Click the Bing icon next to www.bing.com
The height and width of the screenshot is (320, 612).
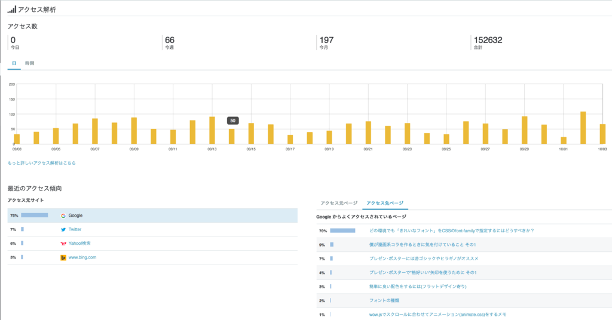(63, 258)
